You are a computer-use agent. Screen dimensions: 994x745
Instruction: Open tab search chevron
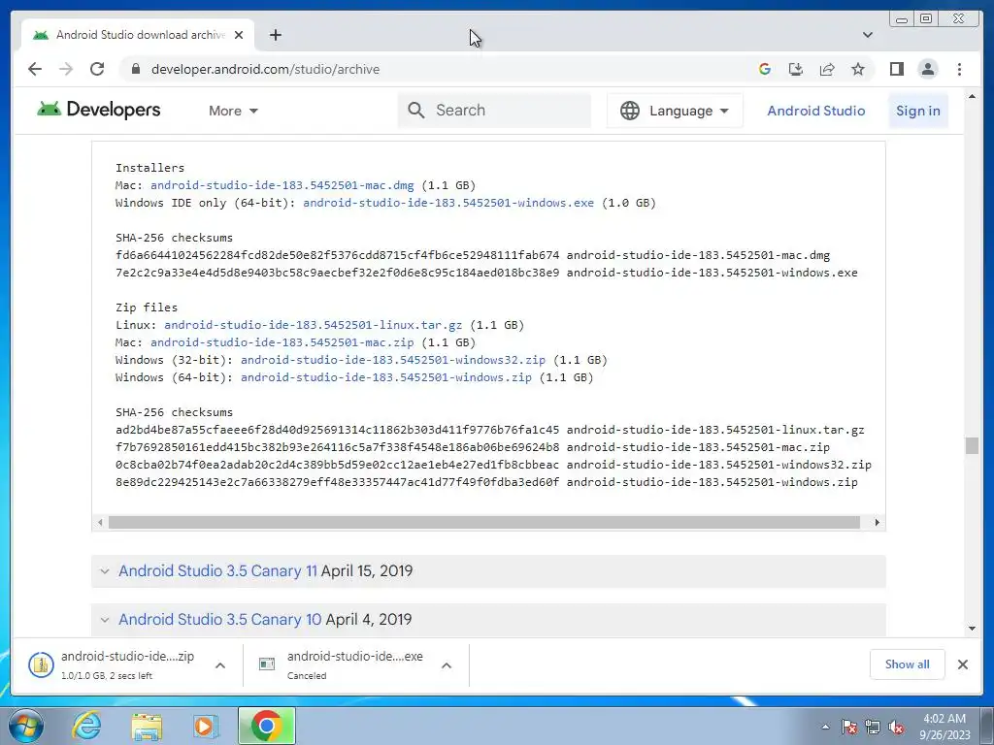867,35
